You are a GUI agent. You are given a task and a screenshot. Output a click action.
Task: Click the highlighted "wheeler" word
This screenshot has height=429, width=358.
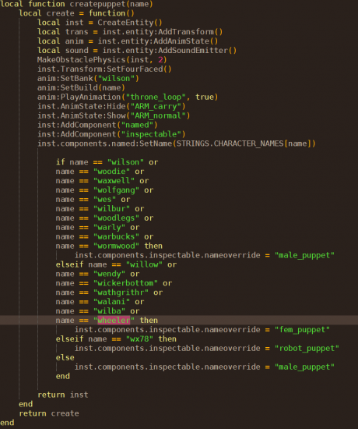tap(114, 320)
